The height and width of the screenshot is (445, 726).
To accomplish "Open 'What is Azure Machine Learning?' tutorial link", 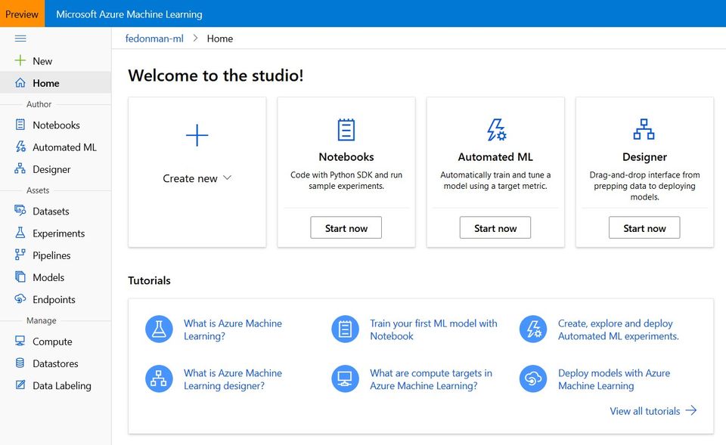I will click(232, 329).
